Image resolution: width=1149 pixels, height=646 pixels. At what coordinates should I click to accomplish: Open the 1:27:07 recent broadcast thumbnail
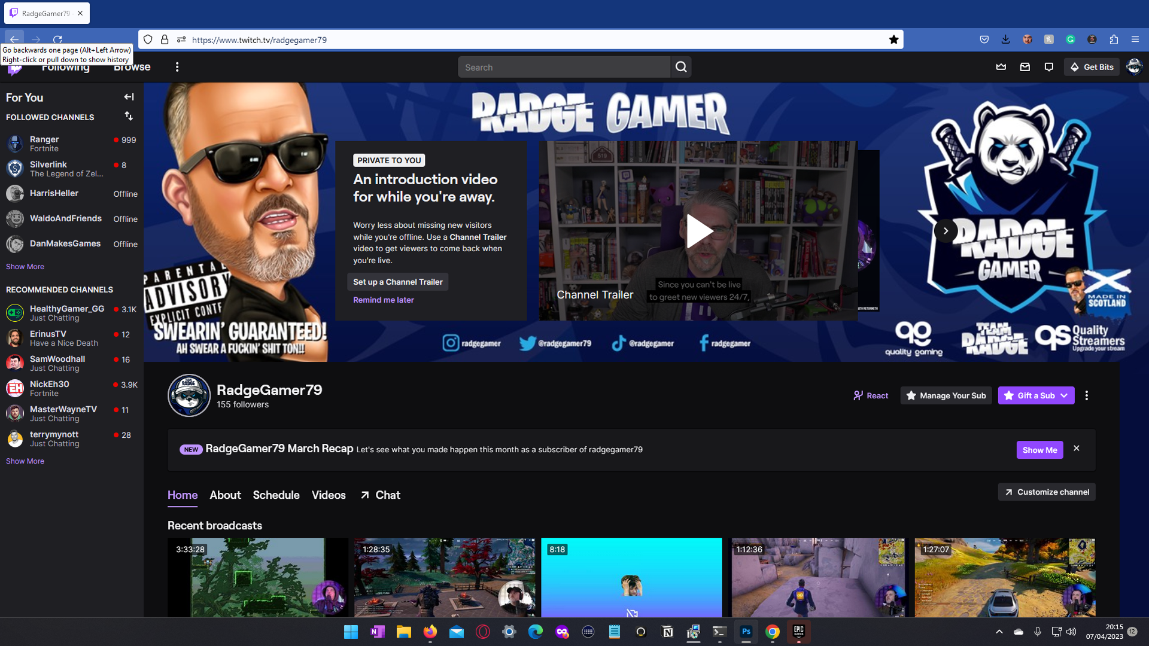pyautogui.click(x=1005, y=577)
